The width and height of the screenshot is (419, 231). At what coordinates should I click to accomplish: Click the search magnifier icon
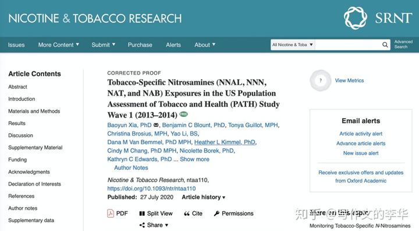coord(385,45)
